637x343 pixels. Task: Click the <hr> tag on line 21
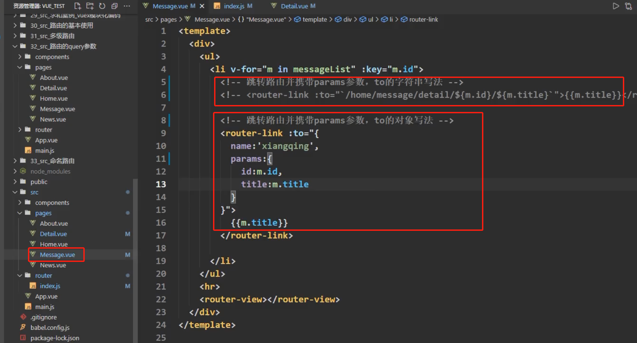tap(210, 287)
